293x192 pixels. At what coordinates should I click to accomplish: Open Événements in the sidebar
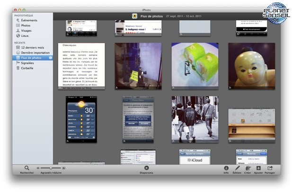click(29, 20)
